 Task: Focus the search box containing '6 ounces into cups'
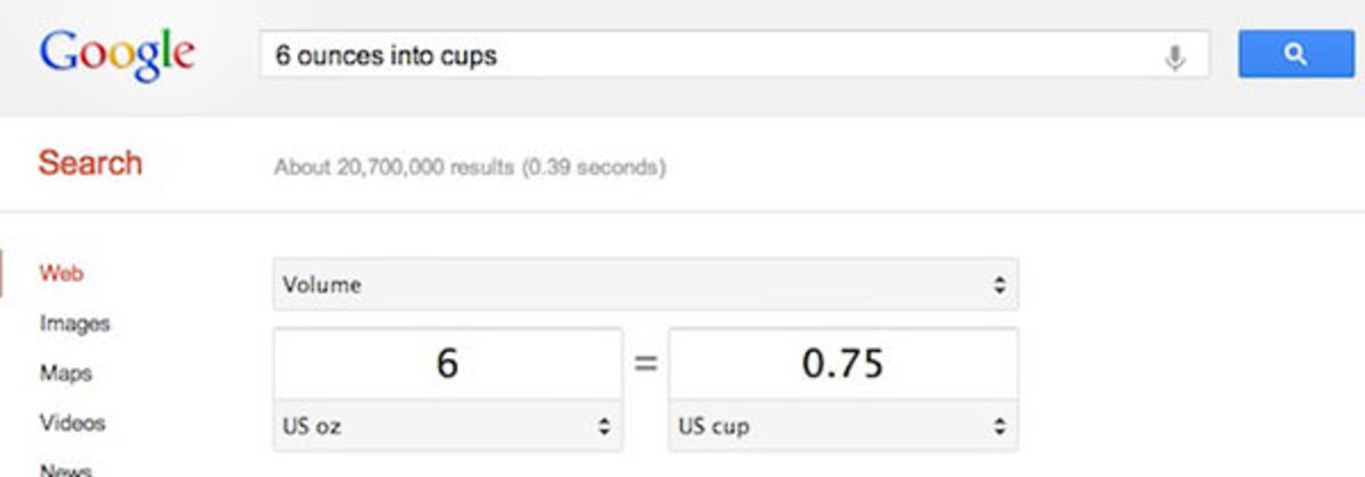711,55
